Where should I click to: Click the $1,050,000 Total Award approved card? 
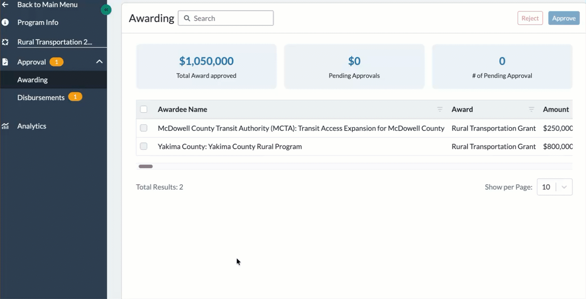tap(206, 66)
